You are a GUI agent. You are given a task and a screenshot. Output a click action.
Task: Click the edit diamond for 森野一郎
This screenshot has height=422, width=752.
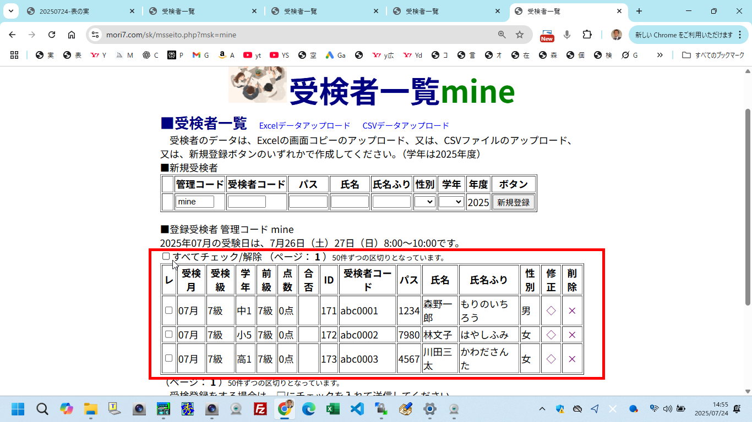pyautogui.click(x=551, y=311)
